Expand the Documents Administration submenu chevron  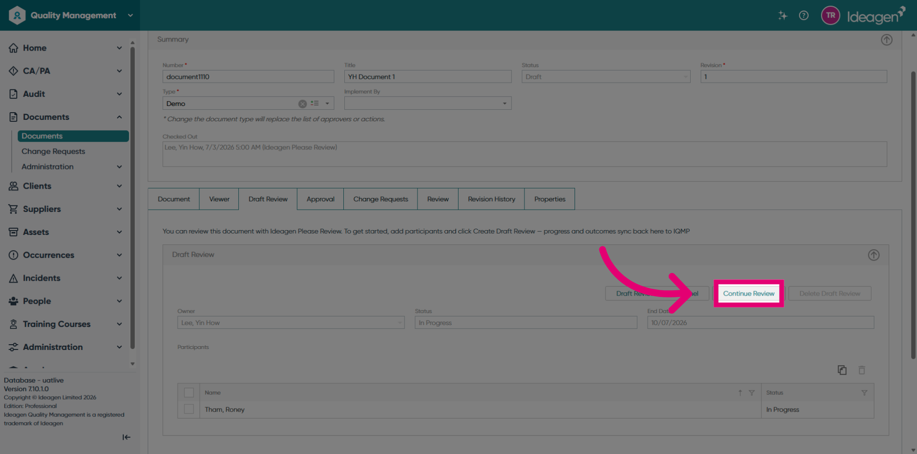point(119,167)
